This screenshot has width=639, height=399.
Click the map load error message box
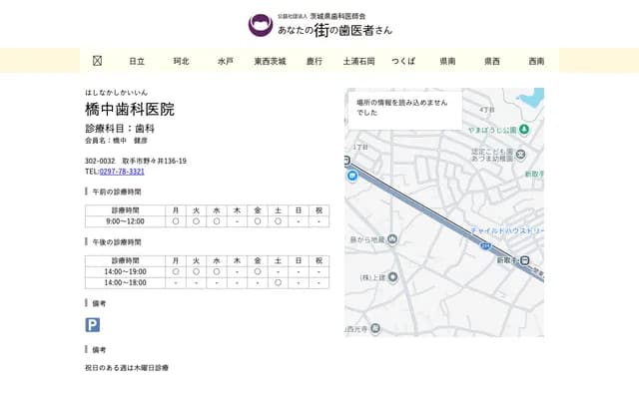pyautogui.click(x=405, y=110)
